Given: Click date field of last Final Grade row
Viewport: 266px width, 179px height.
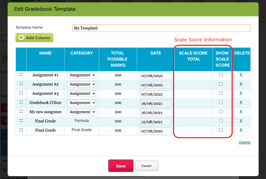Looking at the screenshot, I should coord(156,131).
